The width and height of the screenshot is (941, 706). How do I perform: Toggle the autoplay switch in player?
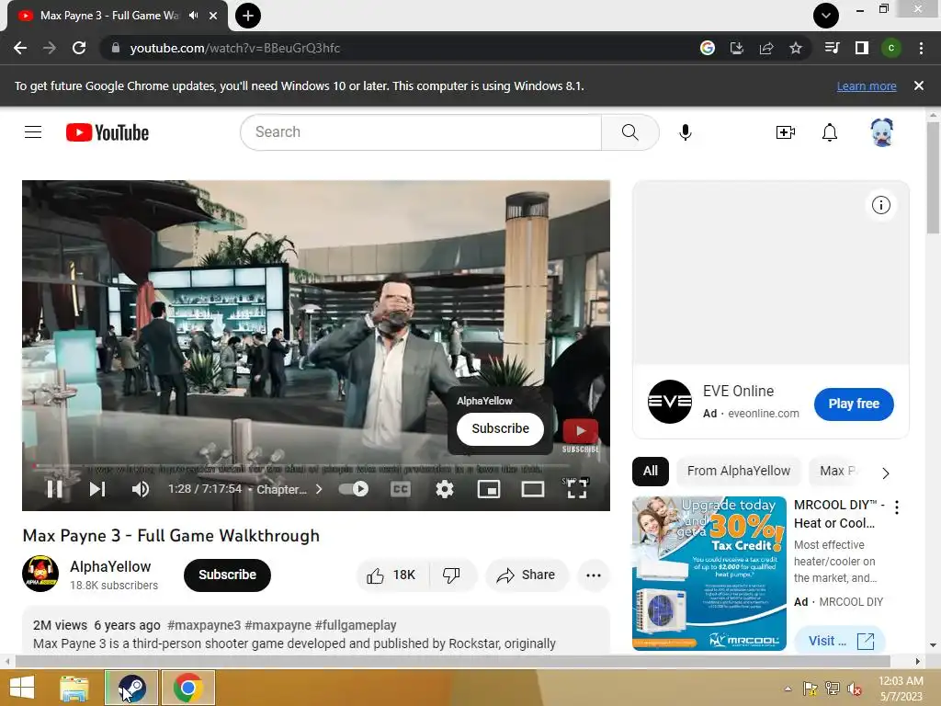click(x=354, y=489)
